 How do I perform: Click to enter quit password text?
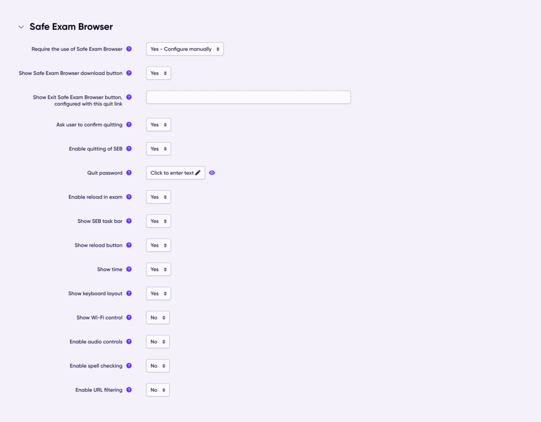[175, 173]
